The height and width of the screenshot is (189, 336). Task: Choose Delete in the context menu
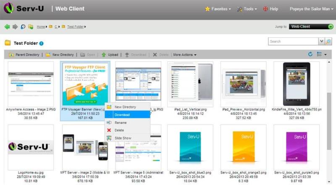tap(128, 130)
